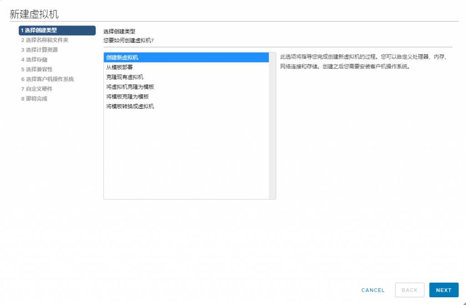Go to step 6 选择客户机操作系统
The width and height of the screenshot is (466, 305).
[47, 79]
